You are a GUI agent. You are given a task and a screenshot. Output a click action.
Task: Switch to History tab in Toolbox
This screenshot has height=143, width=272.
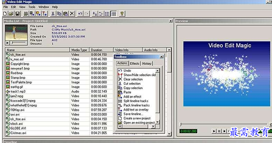[147, 64]
